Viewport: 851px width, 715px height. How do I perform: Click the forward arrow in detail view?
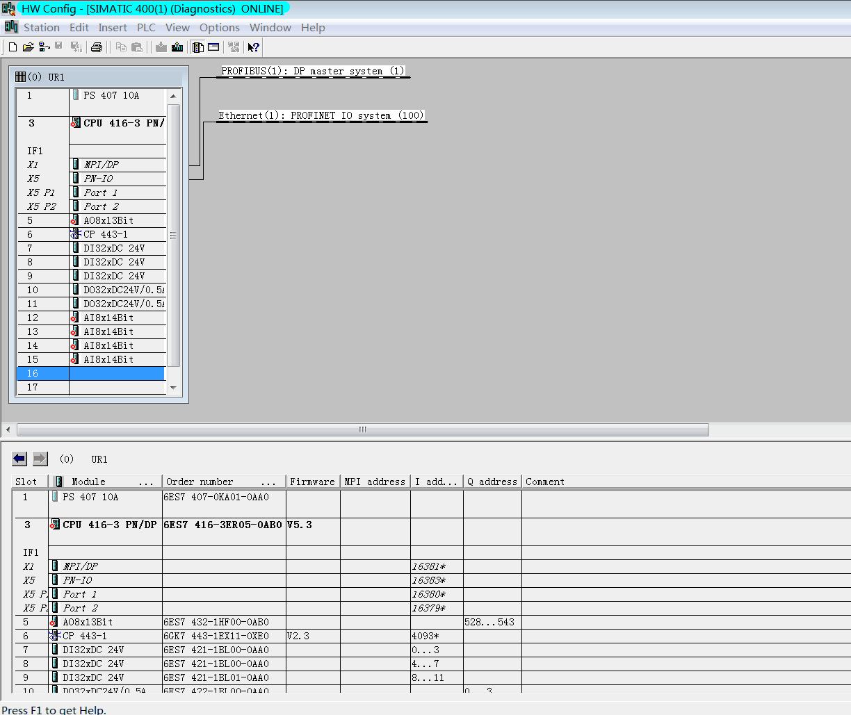pos(40,459)
